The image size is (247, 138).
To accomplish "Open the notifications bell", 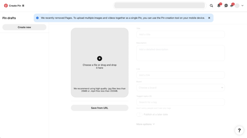I will (x=219, y=5).
